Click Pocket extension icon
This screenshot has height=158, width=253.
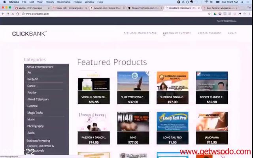coord(220,14)
